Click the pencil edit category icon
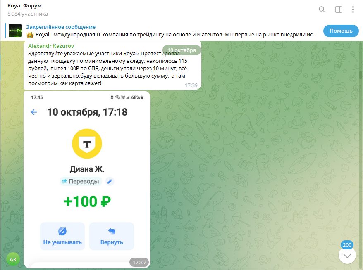 tap(110, 181)
